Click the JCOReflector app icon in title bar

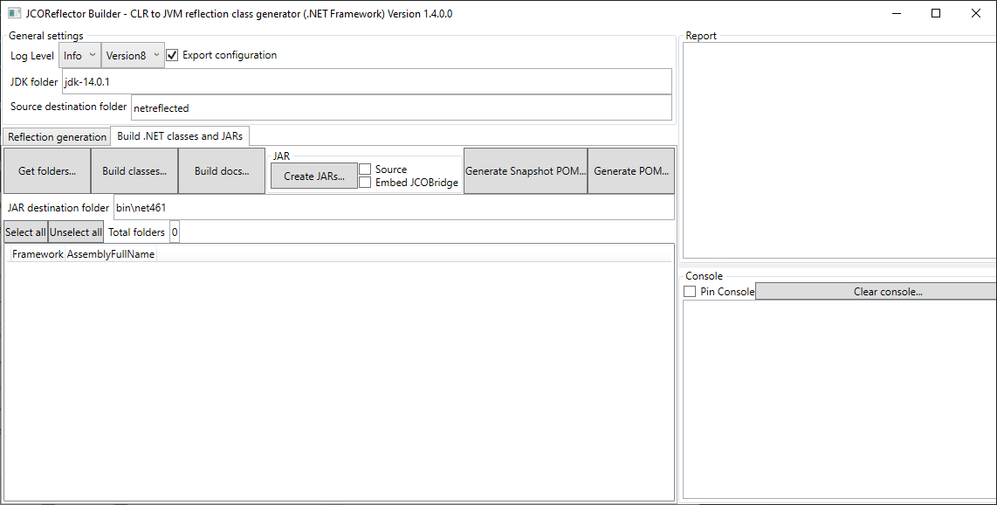(x=14, y=13)
